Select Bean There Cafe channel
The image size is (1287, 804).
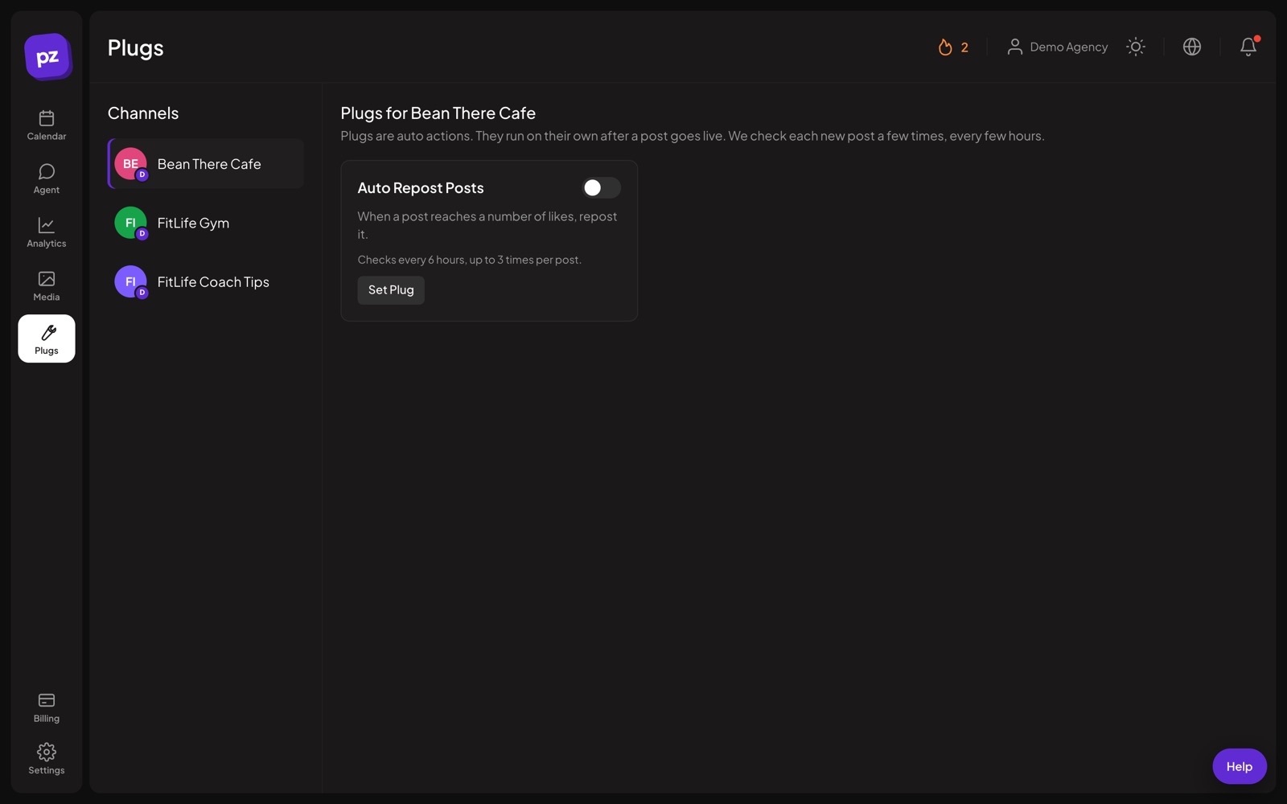(206, 164)
